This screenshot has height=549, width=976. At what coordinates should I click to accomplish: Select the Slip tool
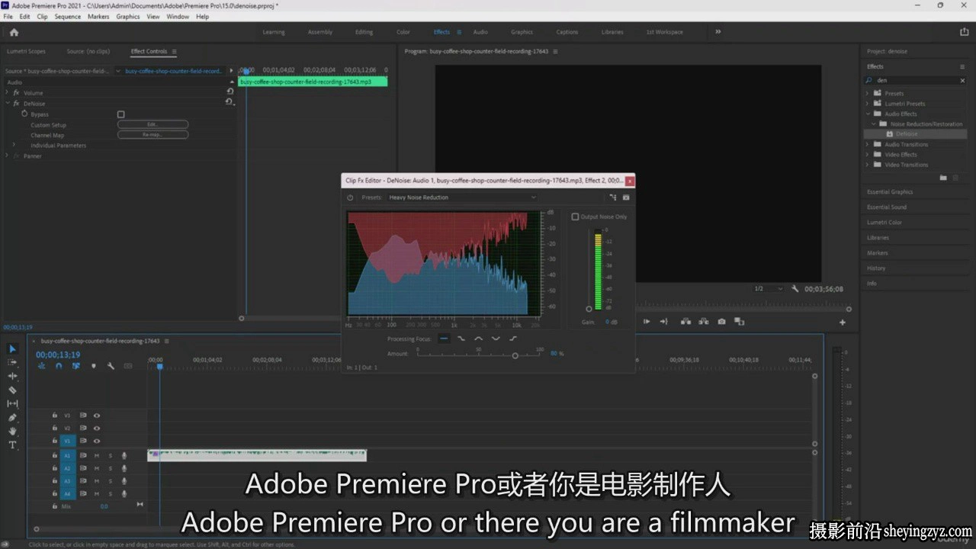[x=12, y=403]
